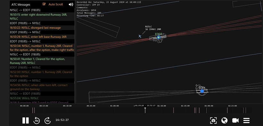Screen dimensions: 263x126
Task: Select the 16:52:30 N15LC number 1 message
Action: pos(42,74)
